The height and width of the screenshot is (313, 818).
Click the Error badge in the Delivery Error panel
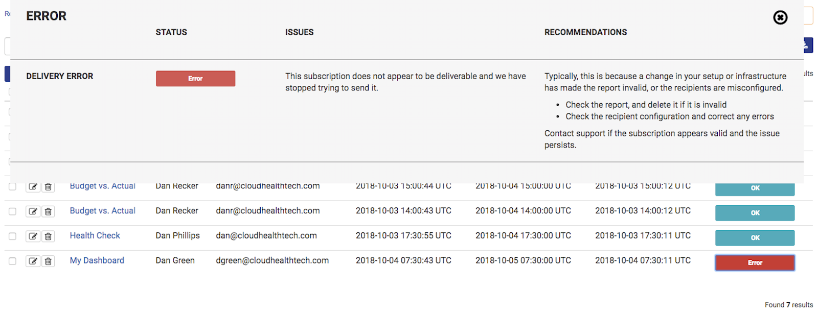[195, 79]
